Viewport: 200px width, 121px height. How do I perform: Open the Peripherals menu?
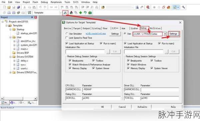[x=56, y=2]
